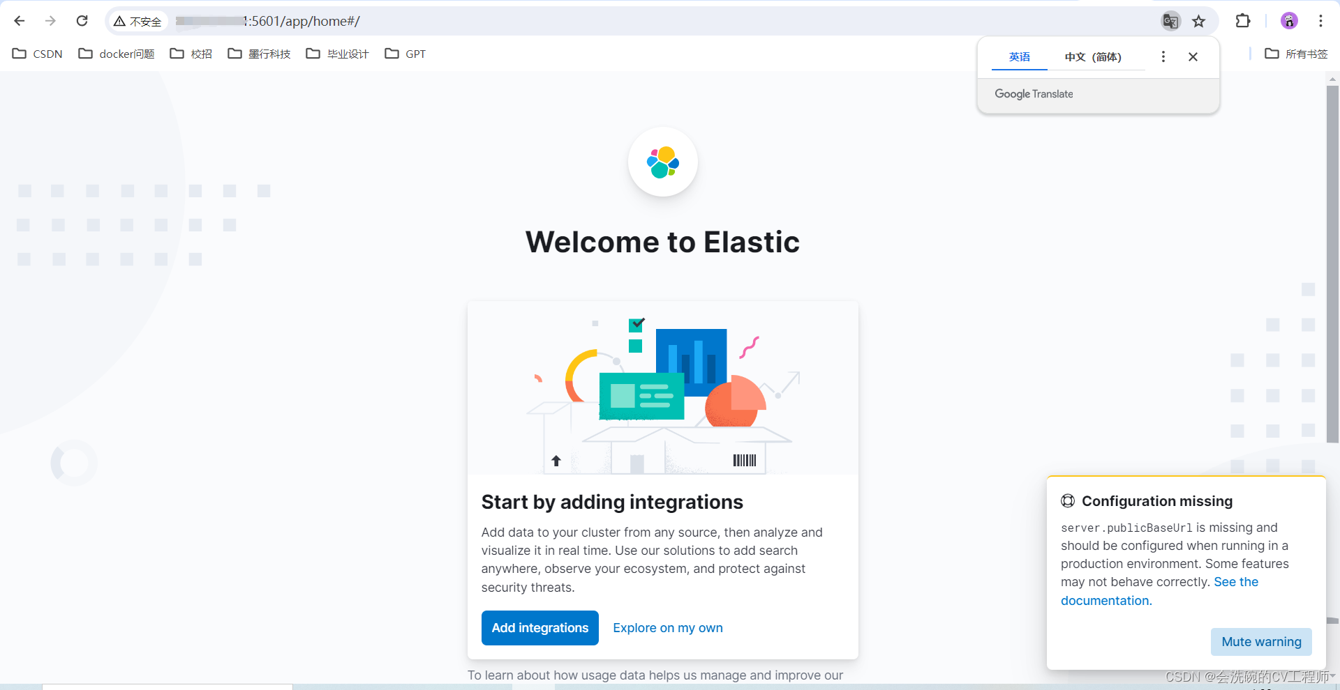Switch to 中文（简体）tab in translate popup
1340x690 pixels.
tap(1093, 56)
